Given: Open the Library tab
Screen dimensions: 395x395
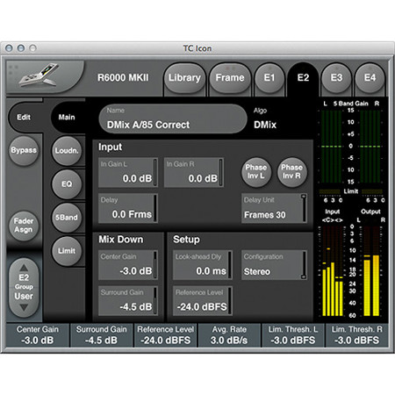Looking at the screenshot, I should 184,78.
